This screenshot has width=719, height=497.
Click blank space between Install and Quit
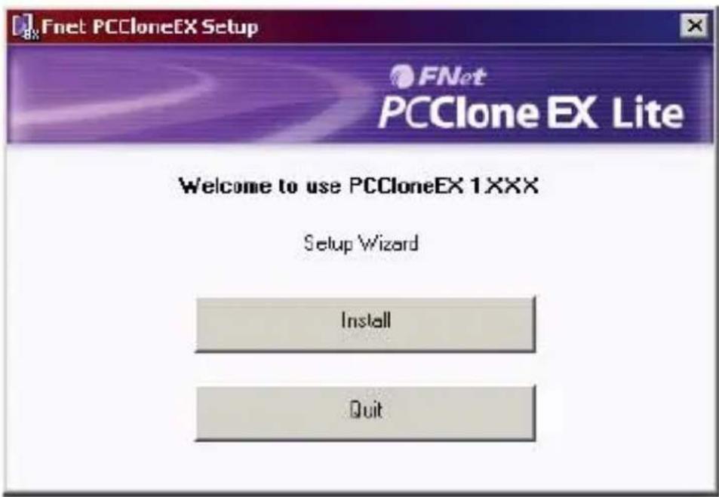point(365,369)
